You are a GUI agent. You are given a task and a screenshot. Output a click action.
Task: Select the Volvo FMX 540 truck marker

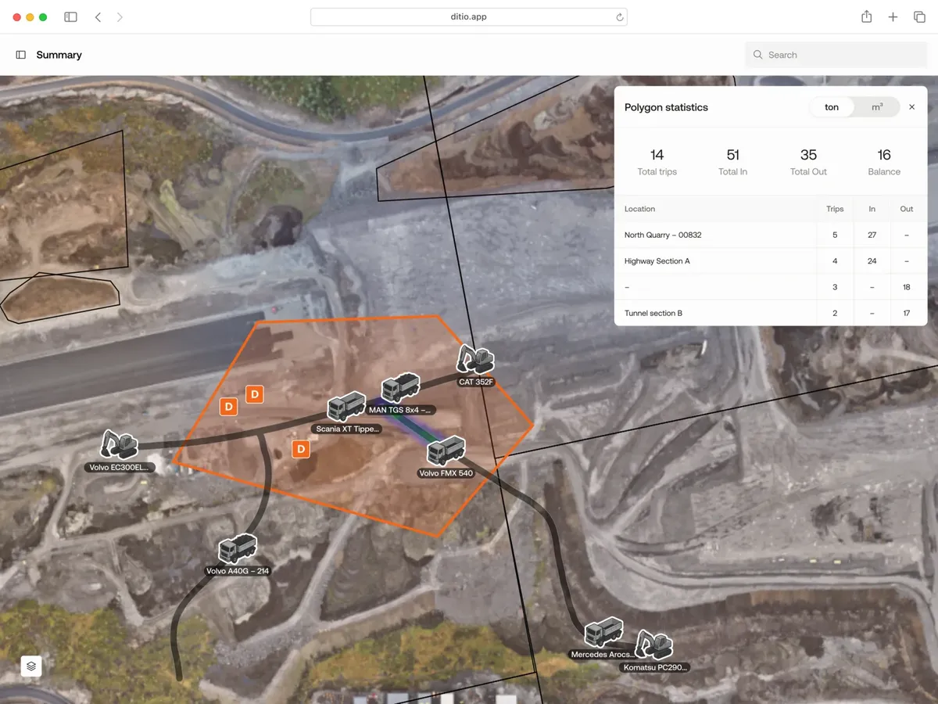pyautogui.click(x=445, y=451)
